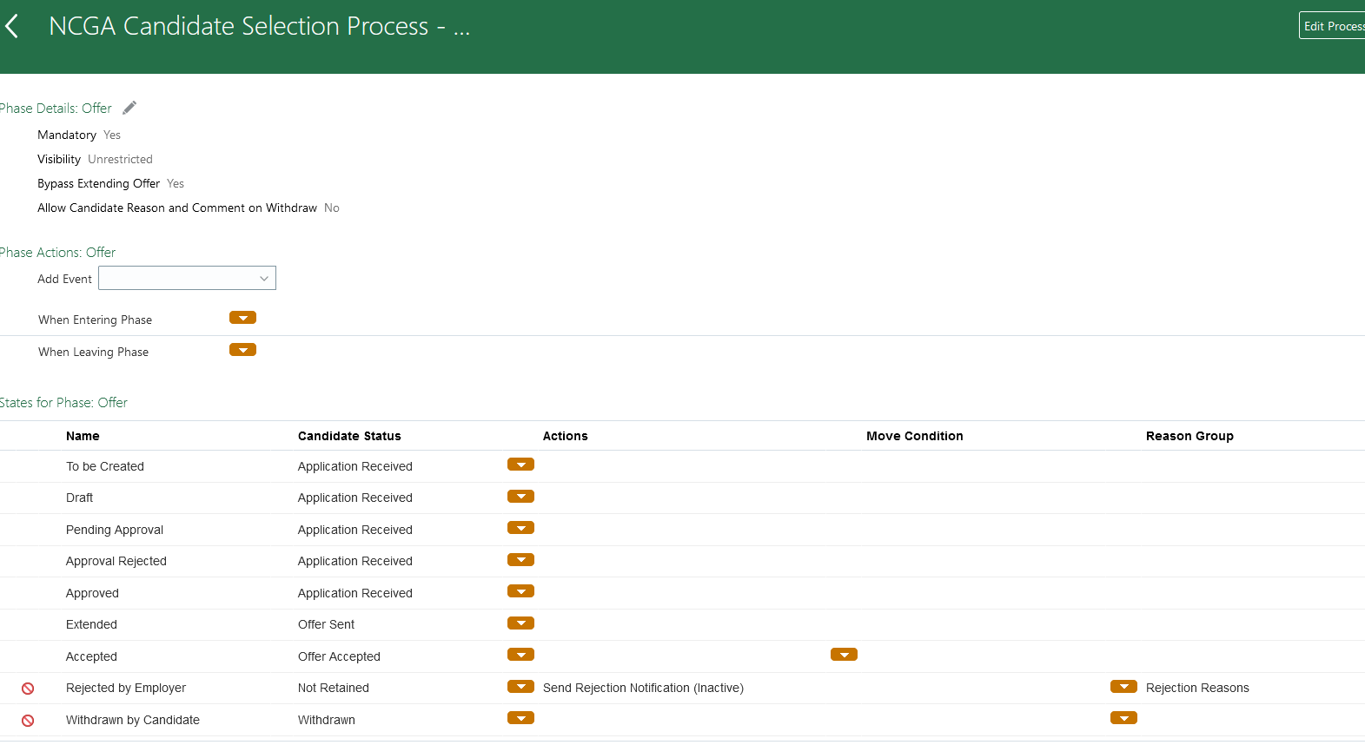Open actions menu for Extended state
The image size is (1365, 745).
(520, 623)
